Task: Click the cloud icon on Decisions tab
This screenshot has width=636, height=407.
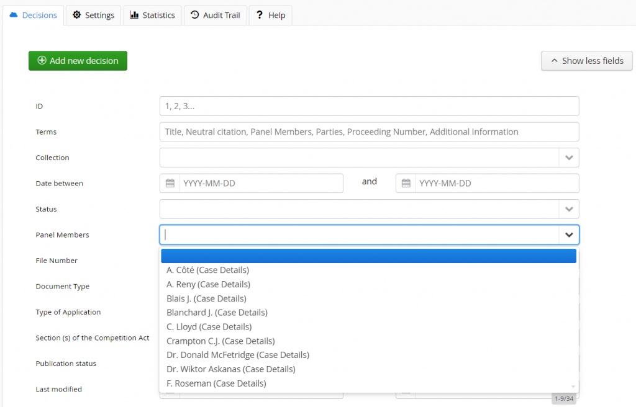Action: point(14,15)
